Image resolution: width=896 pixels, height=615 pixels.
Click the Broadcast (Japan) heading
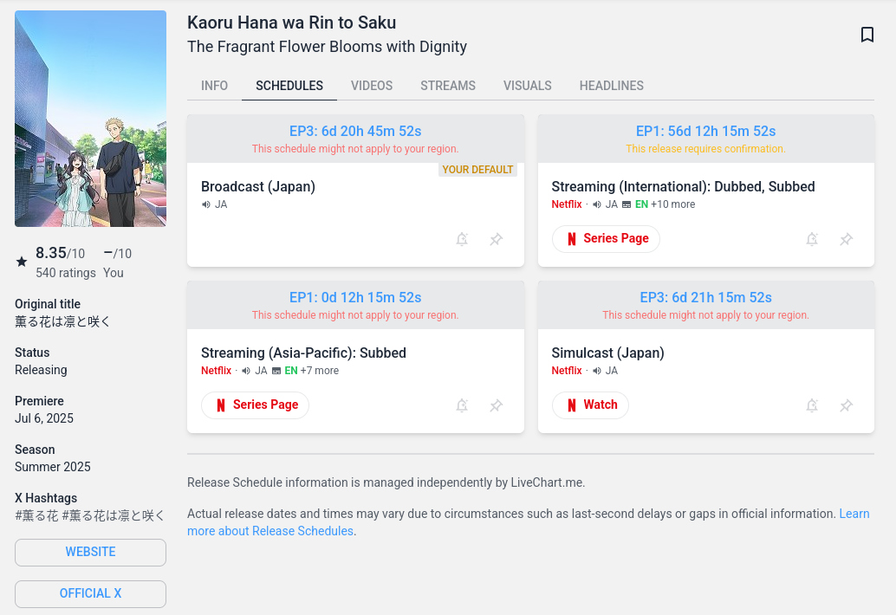pos(258,187)
